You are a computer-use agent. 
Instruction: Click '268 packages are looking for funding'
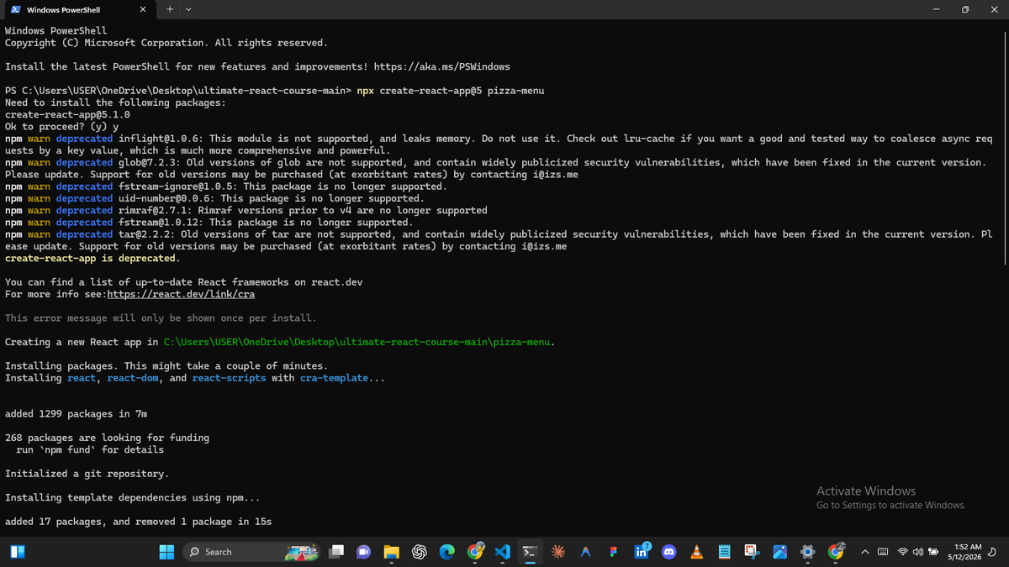(x=107, y=438)
